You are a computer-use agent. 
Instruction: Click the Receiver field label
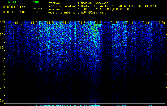coord(54,9)
